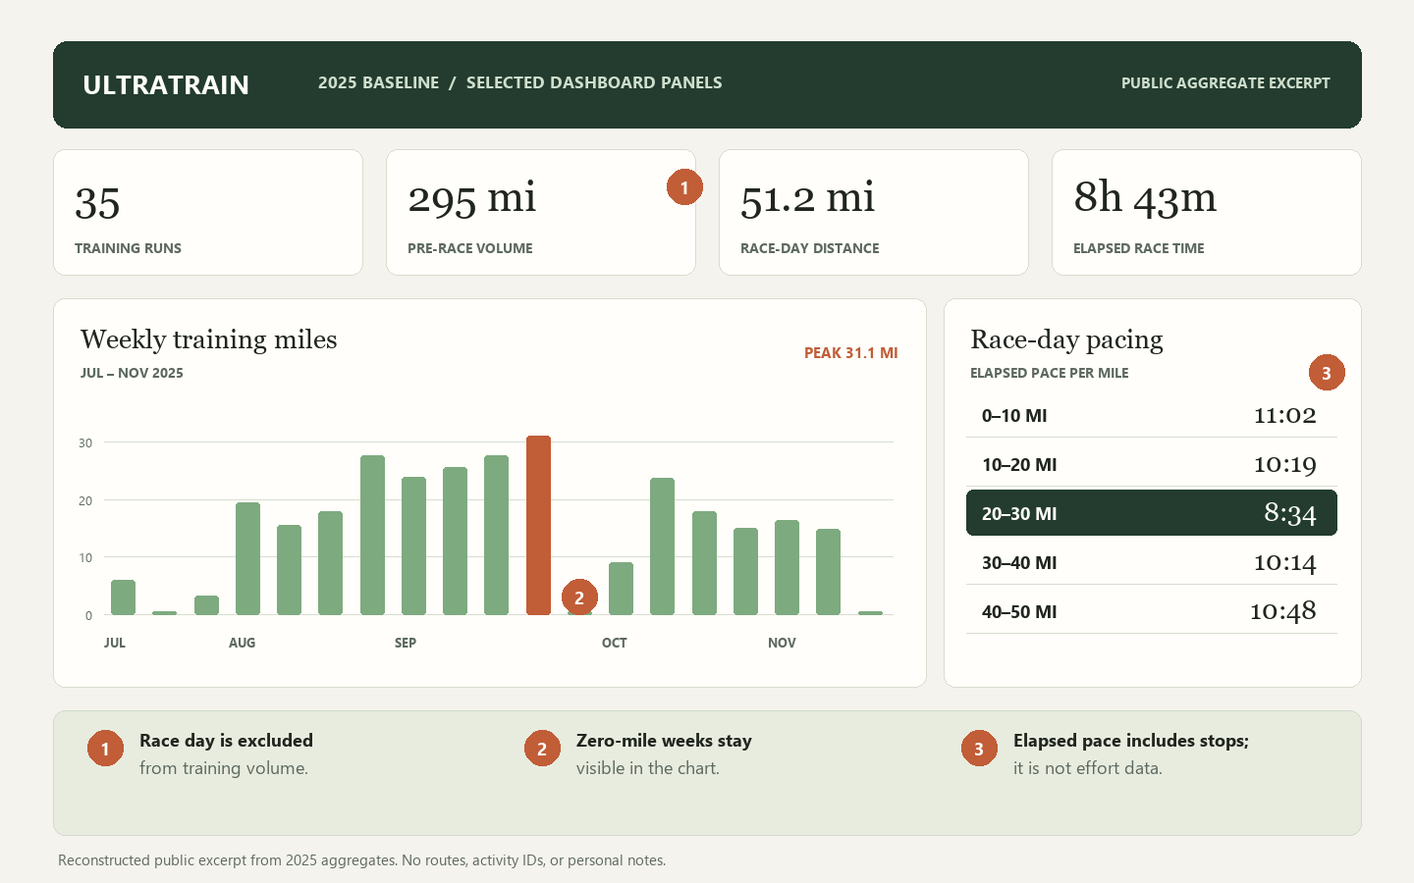The width and height of the screenshot is (1414, 883).
Task: Click the Race-day pacing heading
Action: pyautogui.click(x=1066, y=339)
